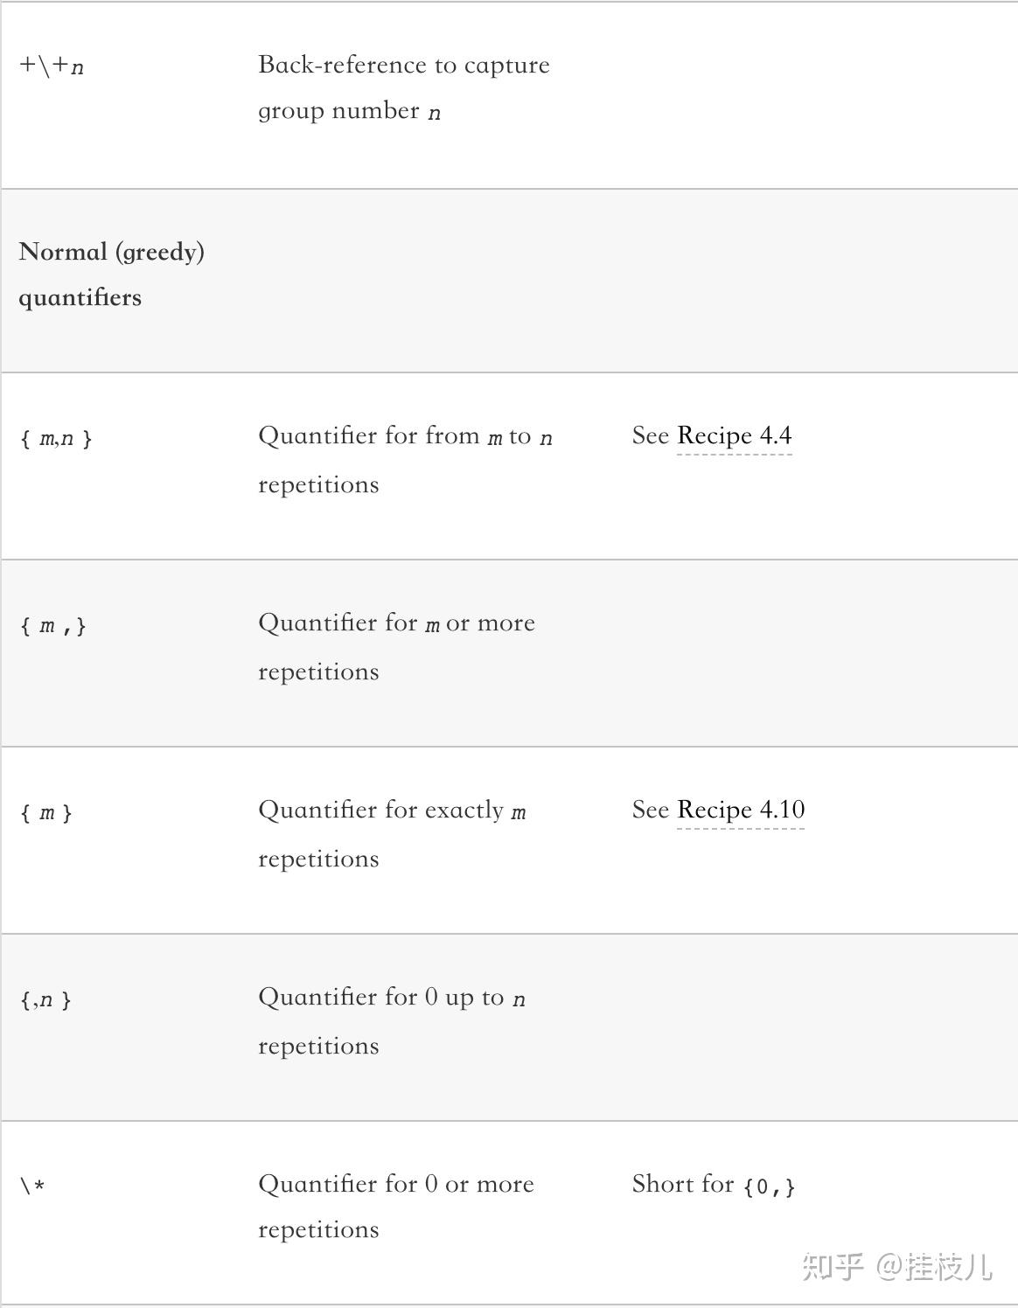Click the '0 up to n repetitions' description
Screen dimensions: 1018x1308
pos(391,1020)
